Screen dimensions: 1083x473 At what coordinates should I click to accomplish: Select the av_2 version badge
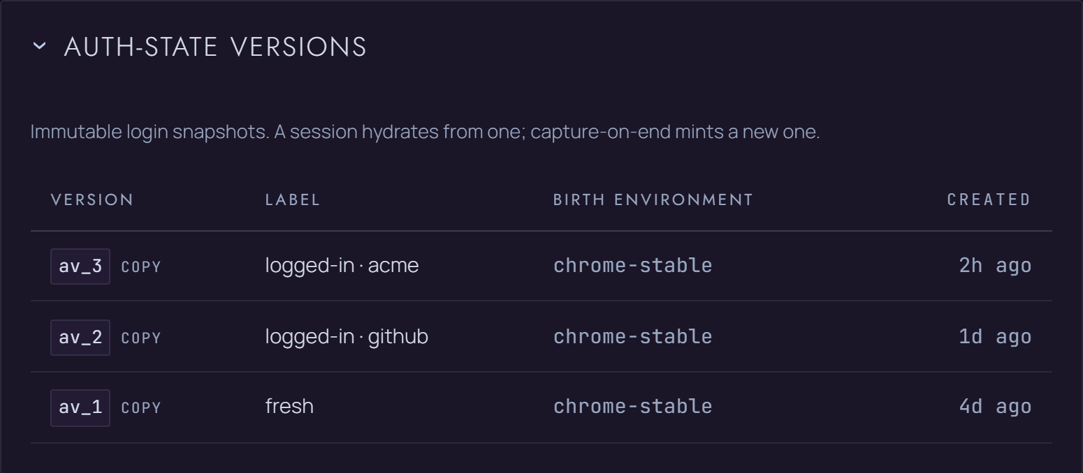click(x=80, y=338)
